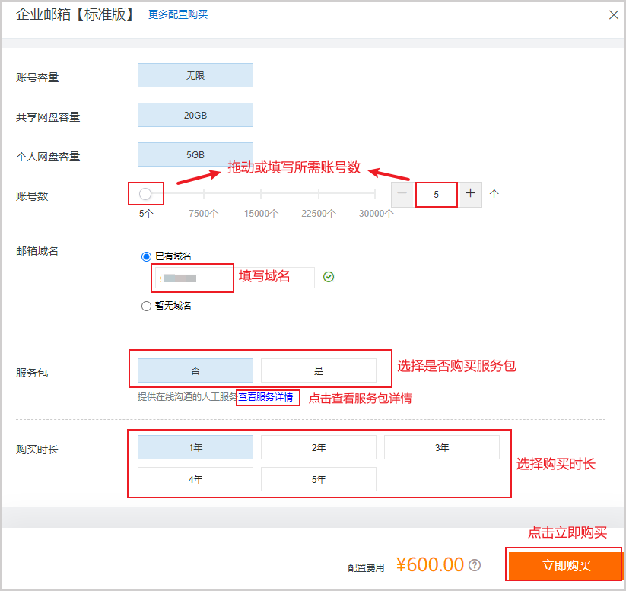Click the 7500个 slider mark label
This screenshot has height=591, width=626.
click(x=204, y=214)
